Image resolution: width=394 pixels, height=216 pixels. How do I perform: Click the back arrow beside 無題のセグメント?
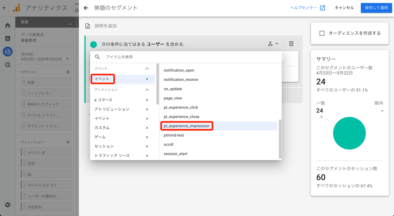pyautogui.click(x=86, y=8)
